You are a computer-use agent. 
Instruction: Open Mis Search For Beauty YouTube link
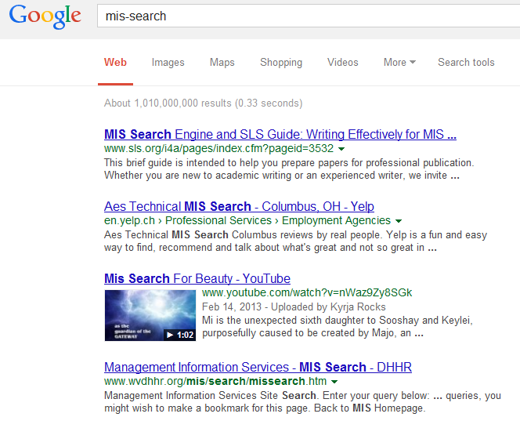tap(197, 278)
